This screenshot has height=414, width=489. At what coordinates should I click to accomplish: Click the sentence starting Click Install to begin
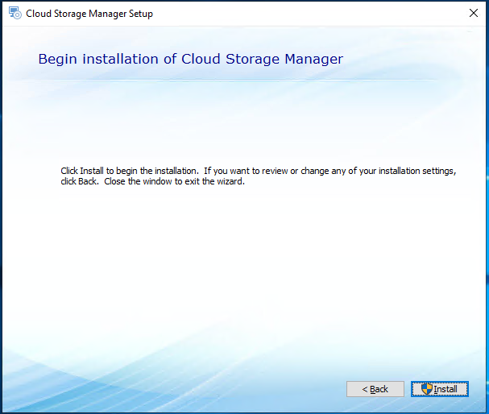[x=130, y=171]
